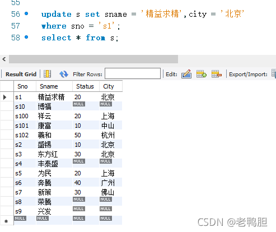Click the horizontal scrollbar thumb under the editor
Viewport: 276px width, 232px height.
pyautogui.click(x=93, y=59)
